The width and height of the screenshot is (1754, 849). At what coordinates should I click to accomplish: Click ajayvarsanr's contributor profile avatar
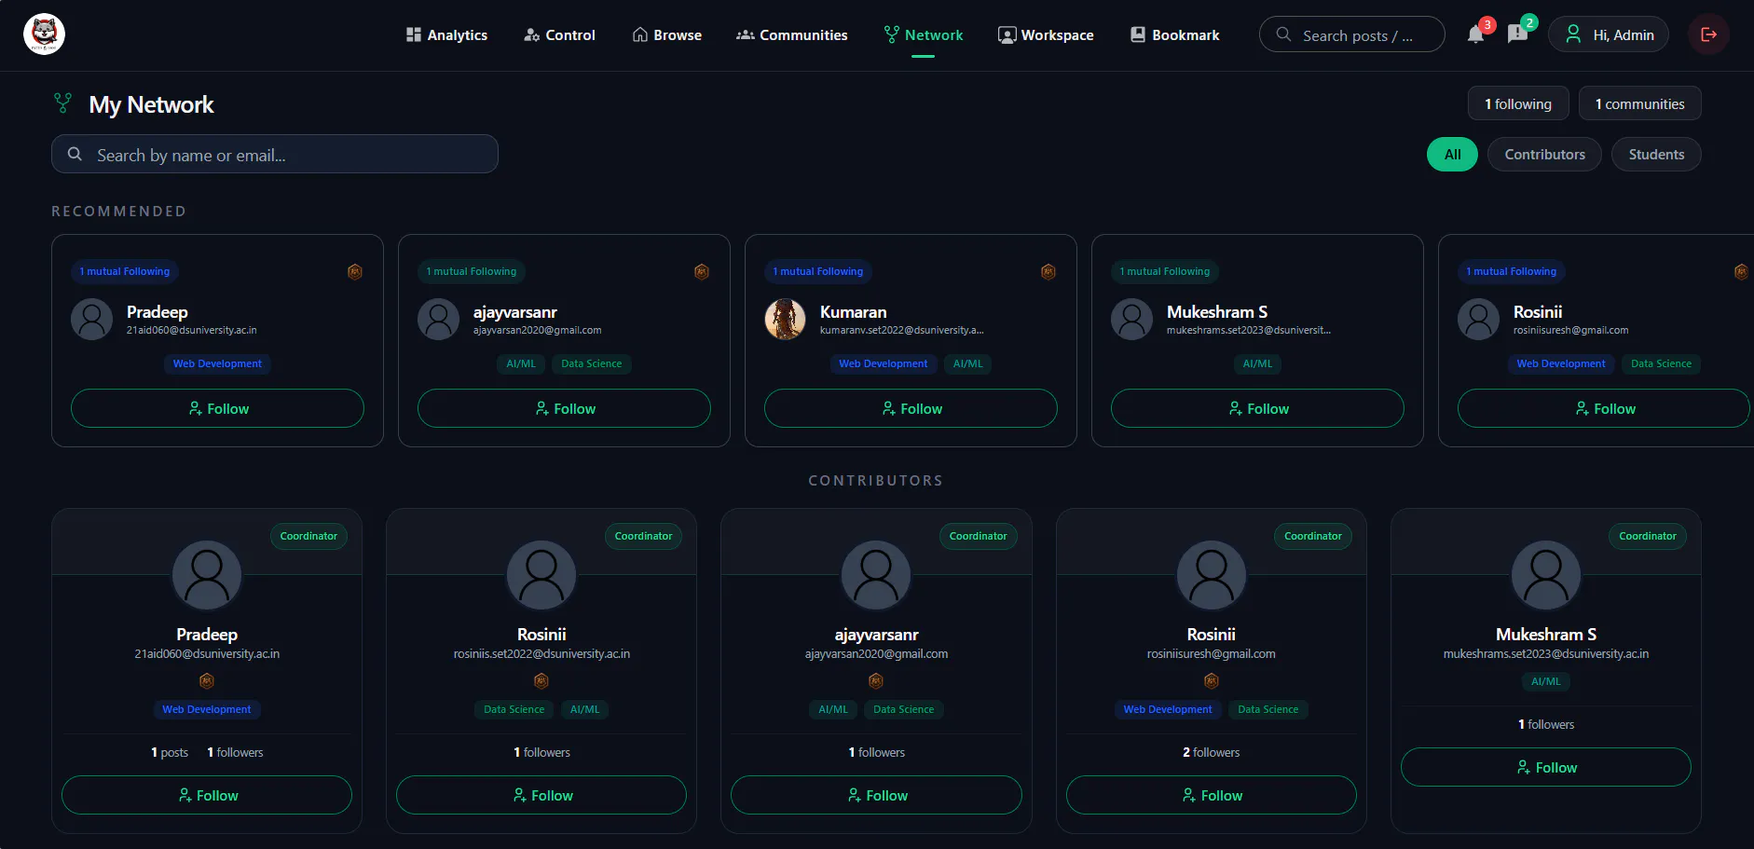(x=876, y=575)
